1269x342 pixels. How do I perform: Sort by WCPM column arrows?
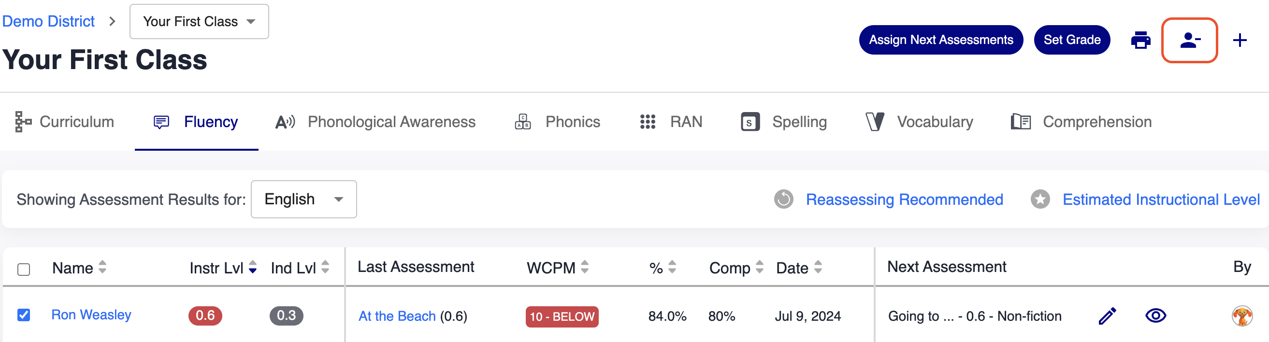pyautogui.click(x=584, y=267)
